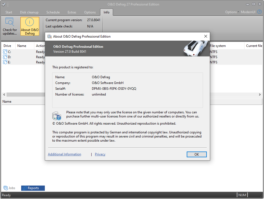264x199 pixels.
Task: Click the 'O&O Software GmbH' company value
Action: 108,83
